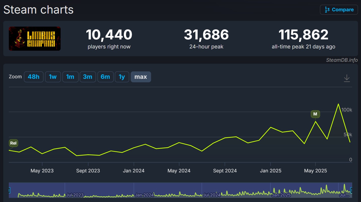Viewport: 361px width, 202px height.
Task: Switch zoom to 1m
Action: pyautogui.click(x=70, y=77)
